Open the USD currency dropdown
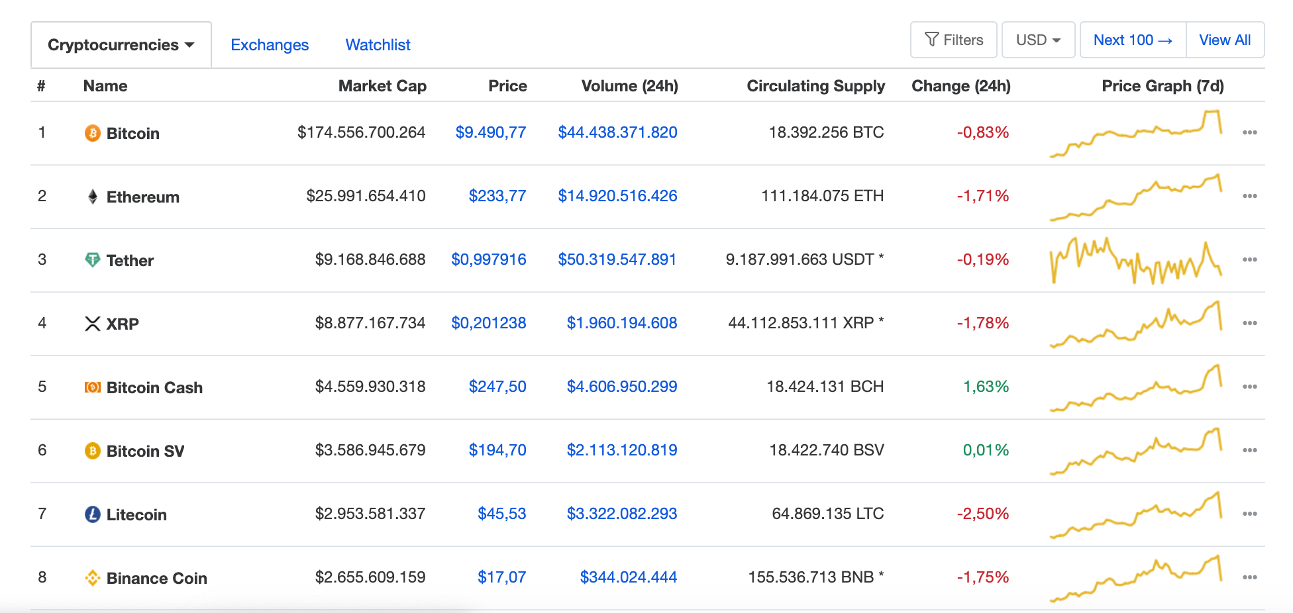The image size is (1293, 613). pos(1038,40)
